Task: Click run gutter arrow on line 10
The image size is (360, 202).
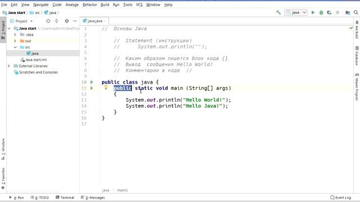Action: coord(92,82)
